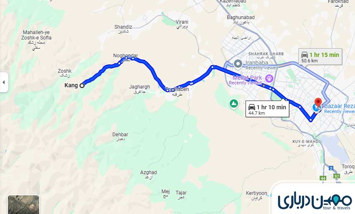Click the blue route 2 shield
The width and height of the screenshot is (355, 214).
click(x=331, y=168)
